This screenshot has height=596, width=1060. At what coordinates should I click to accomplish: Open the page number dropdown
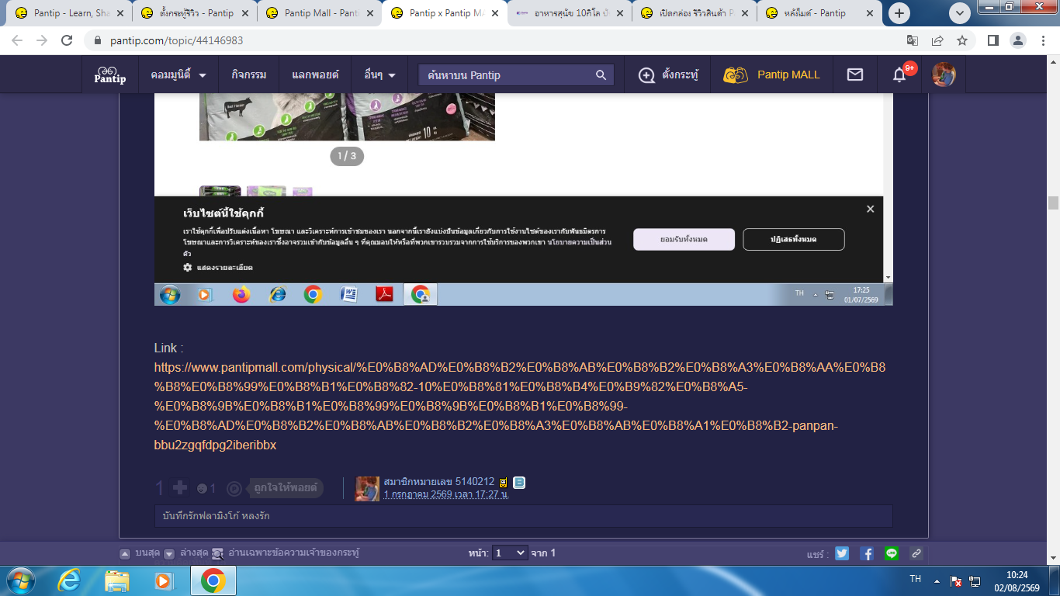click(x=510, y=553)
